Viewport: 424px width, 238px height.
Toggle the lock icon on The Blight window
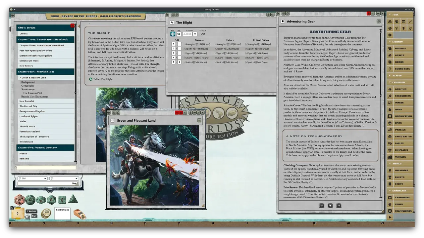tap(268, 15)
